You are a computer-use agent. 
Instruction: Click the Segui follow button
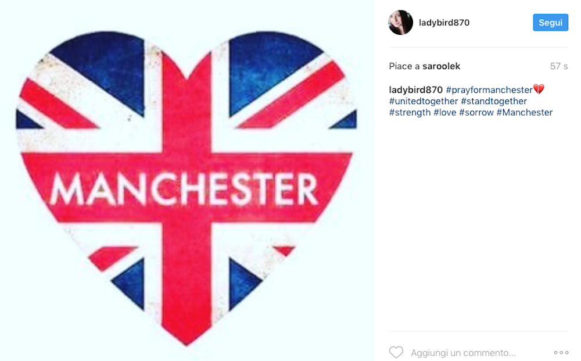(x=550, y=23)
